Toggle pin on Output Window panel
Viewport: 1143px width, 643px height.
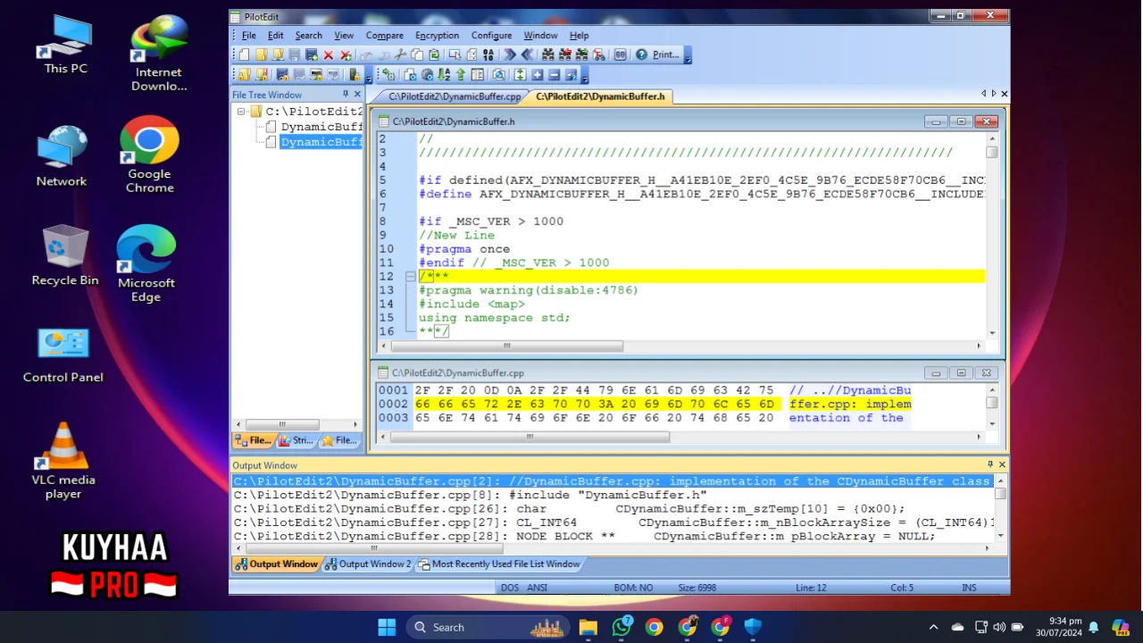click(989, 464)
